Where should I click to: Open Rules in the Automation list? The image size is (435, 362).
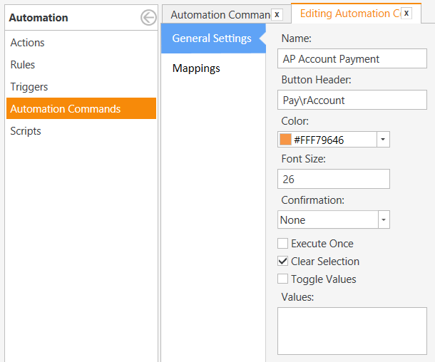[23, 65]
